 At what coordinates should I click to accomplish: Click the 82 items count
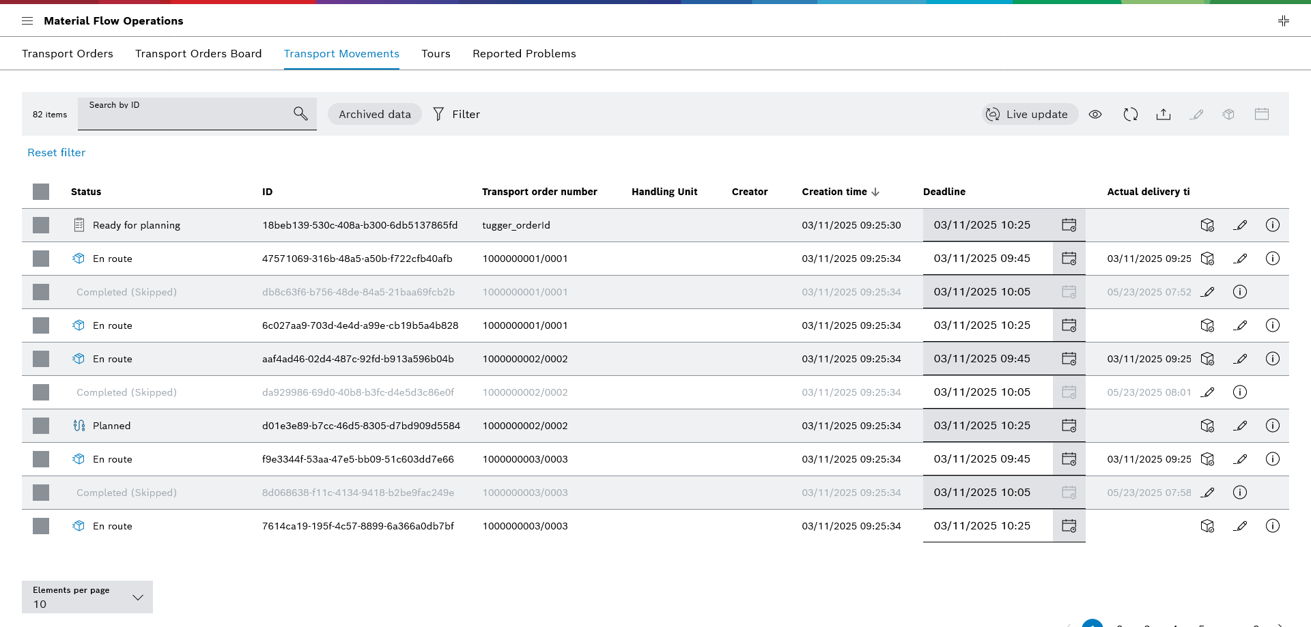[50, 115]
